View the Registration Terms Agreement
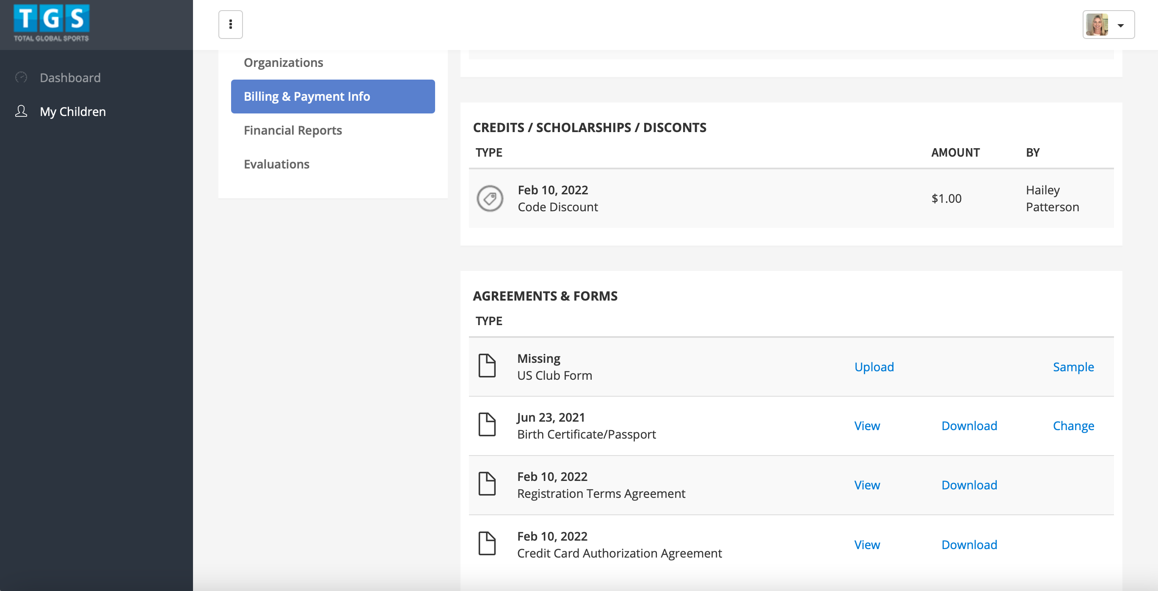 tap(867, 485)
